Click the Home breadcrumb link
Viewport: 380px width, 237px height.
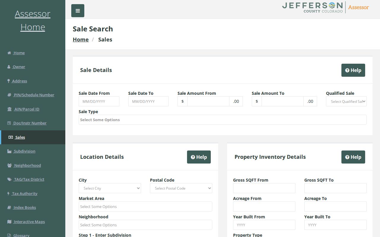[x=81, y=39]
